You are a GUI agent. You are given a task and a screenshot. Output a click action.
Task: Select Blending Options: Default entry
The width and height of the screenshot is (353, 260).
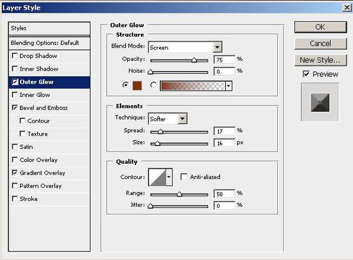click(x=49, y=43)
